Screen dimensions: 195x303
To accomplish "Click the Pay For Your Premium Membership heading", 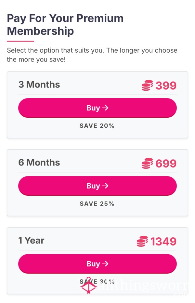I will click(x=65, y=24).
